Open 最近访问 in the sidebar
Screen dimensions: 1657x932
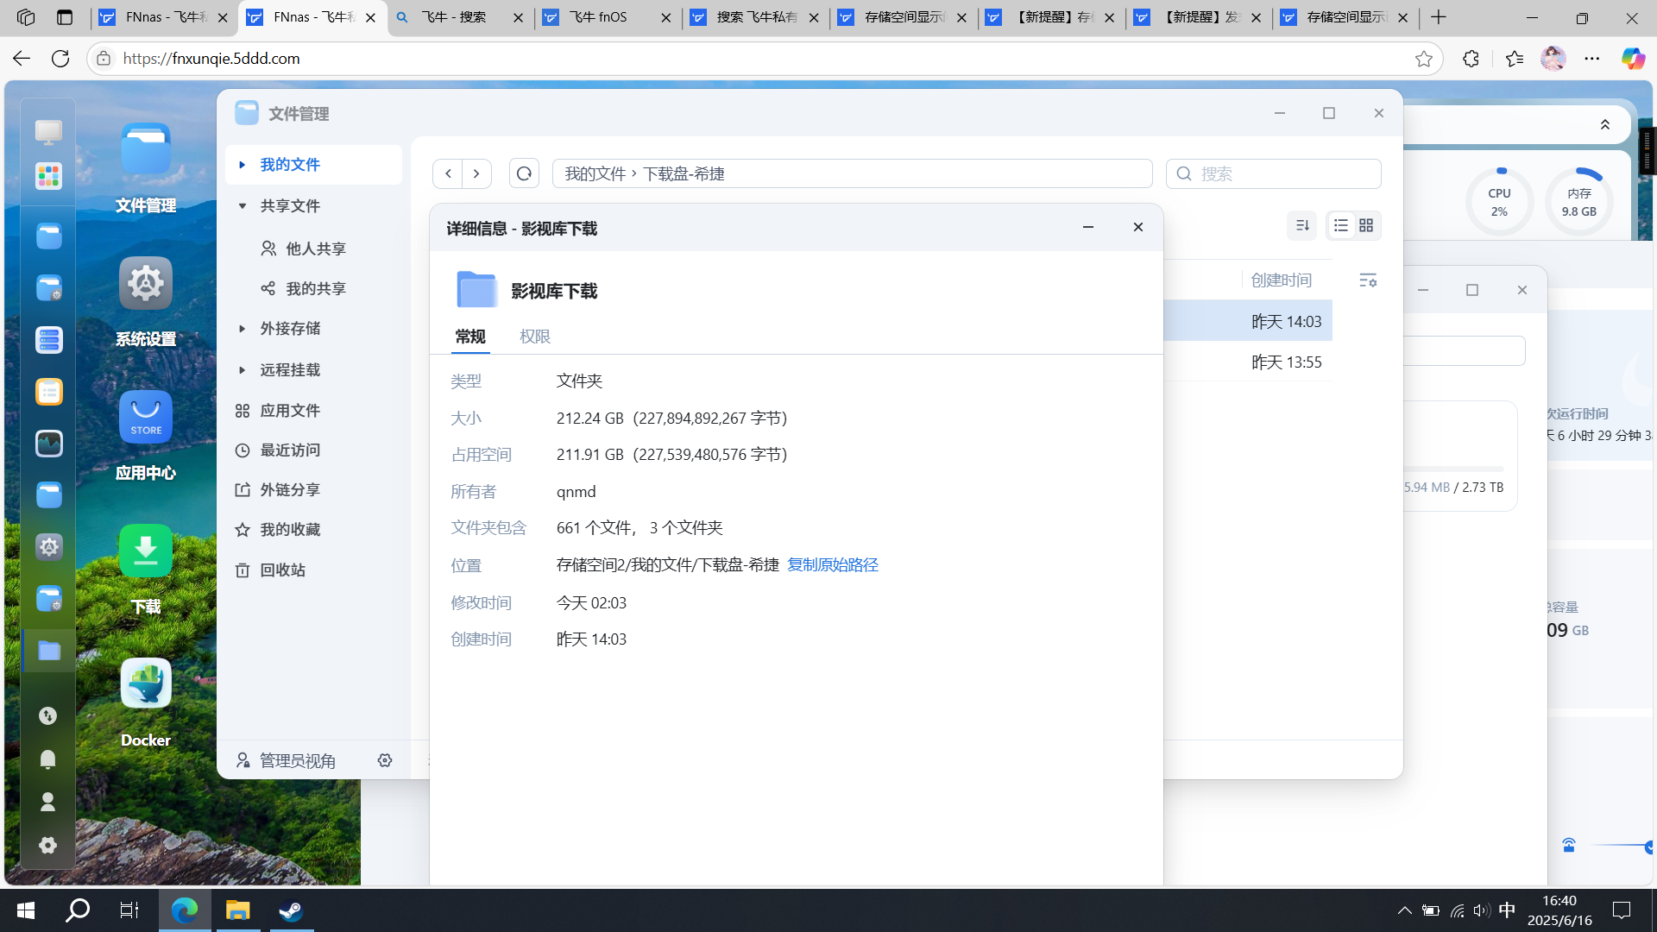[x=313, y=450]
